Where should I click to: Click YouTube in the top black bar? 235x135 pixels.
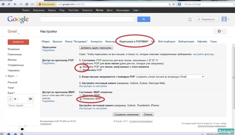click(x=73, y=10)
